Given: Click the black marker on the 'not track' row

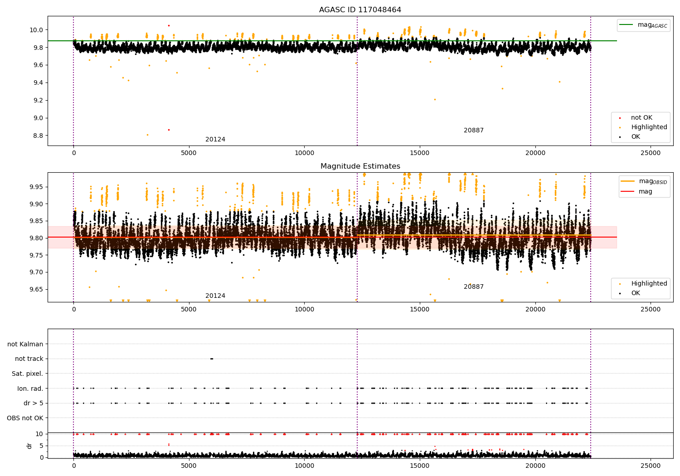Looking at the screenshot, I should pos(212,359).
